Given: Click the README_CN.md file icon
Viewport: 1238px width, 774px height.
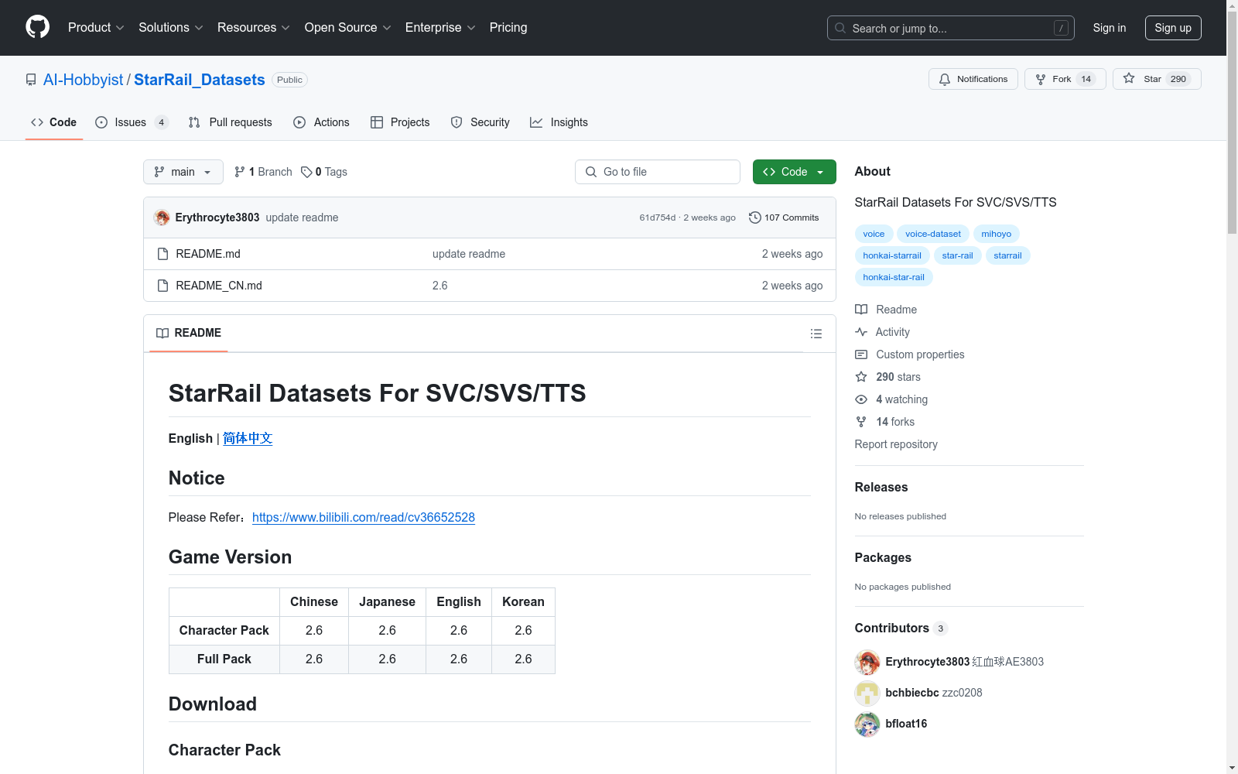Looking at the screenshot, I should coord(162,286).
